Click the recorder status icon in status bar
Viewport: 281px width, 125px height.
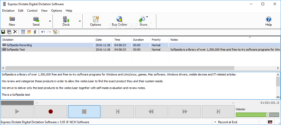click(x=270, y=122)
